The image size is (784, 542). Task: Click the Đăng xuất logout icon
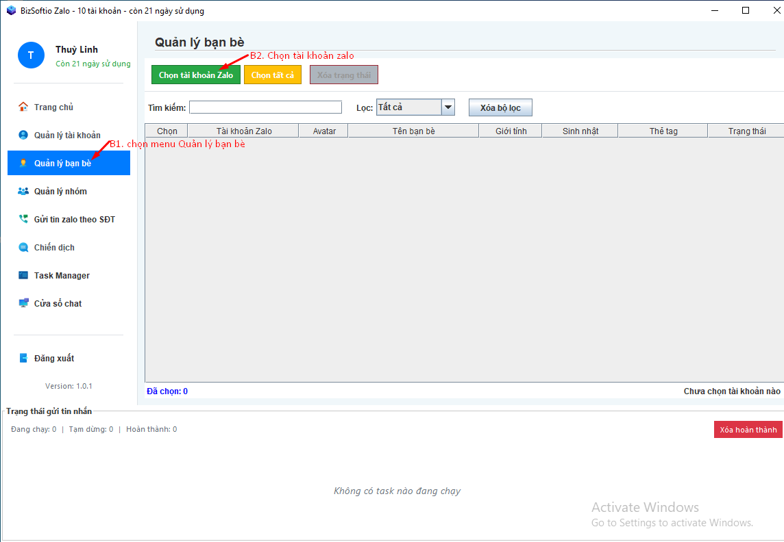23,358
